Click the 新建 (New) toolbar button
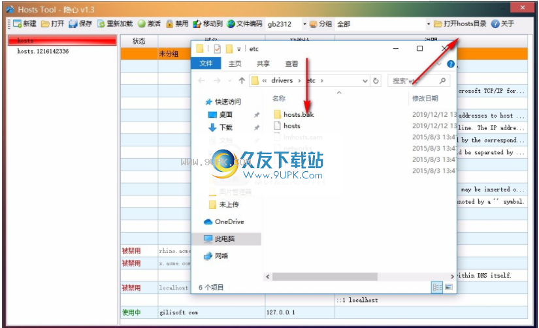 [x=24, y=24]
